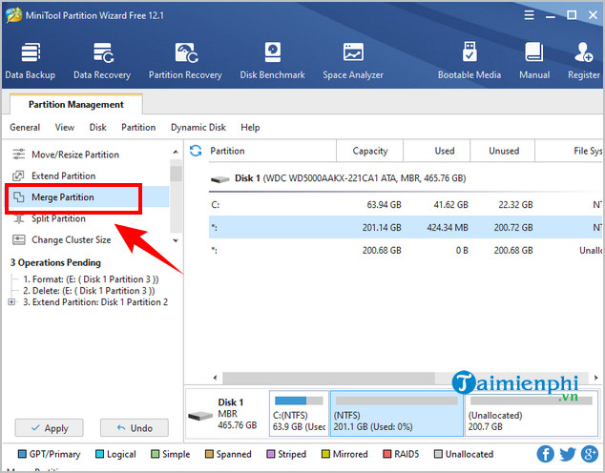
Task: Click the scroll left arrow of partition list
Action: (216, 378)
